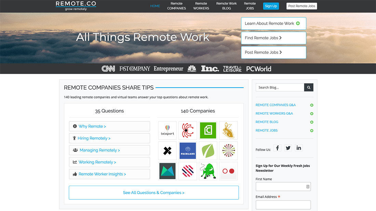Visit the Facebook page via its icon
The width and height of the screenshot is (376, 211).
coord(278,148)
